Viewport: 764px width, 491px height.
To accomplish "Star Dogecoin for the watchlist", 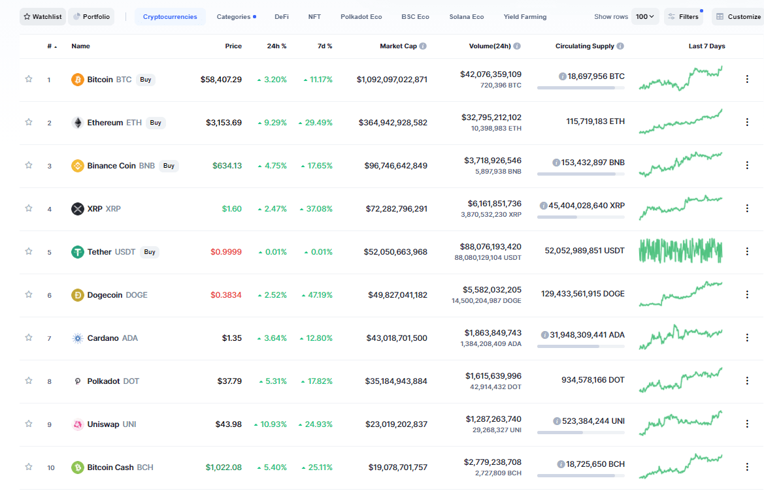I will pos(29,294).
